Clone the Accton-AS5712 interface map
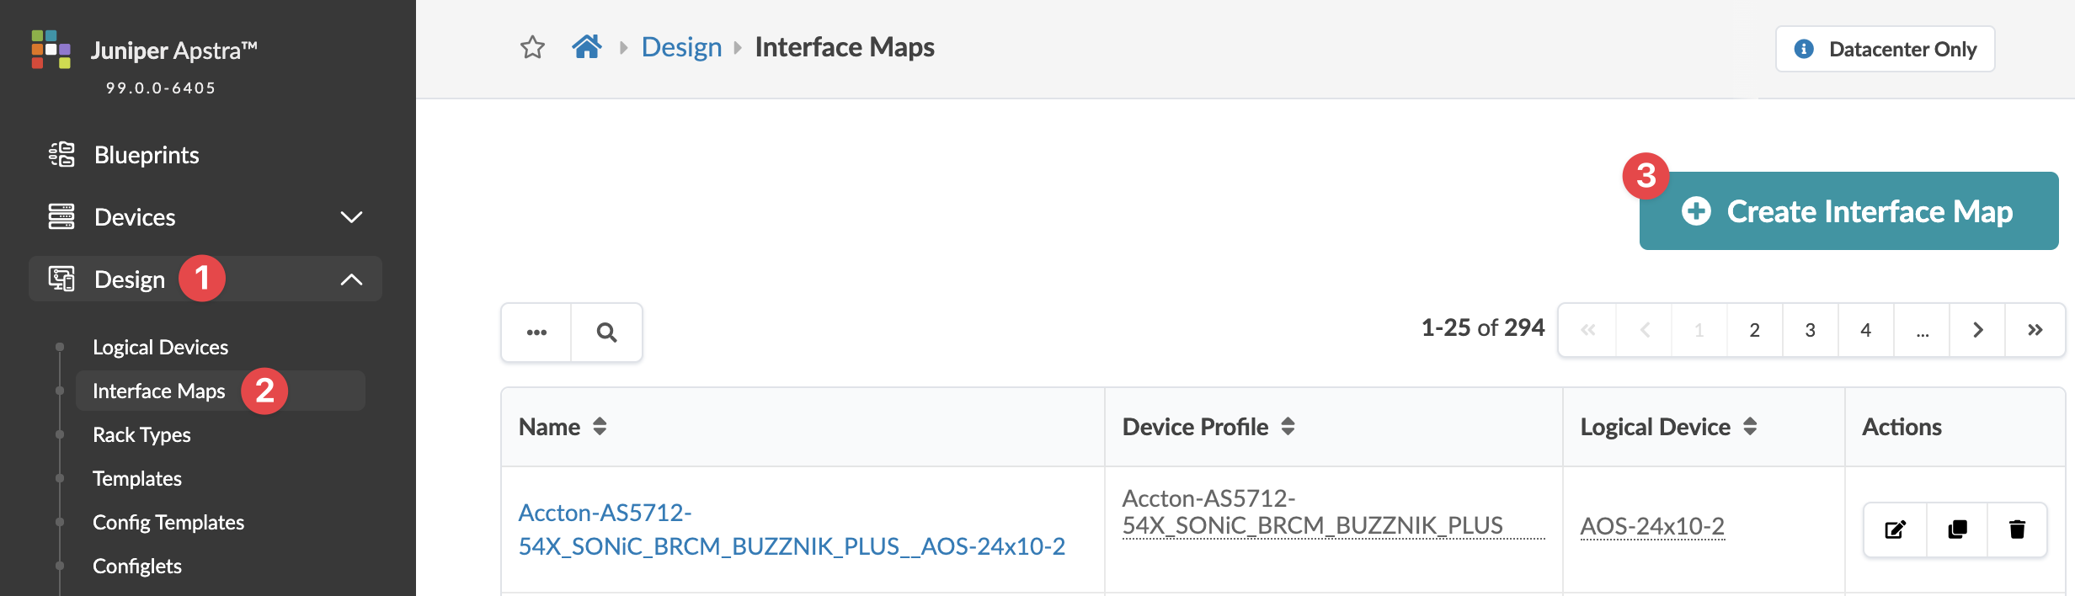The image size is (2075, 596). pyautogui.click(x=1957, y=529)
